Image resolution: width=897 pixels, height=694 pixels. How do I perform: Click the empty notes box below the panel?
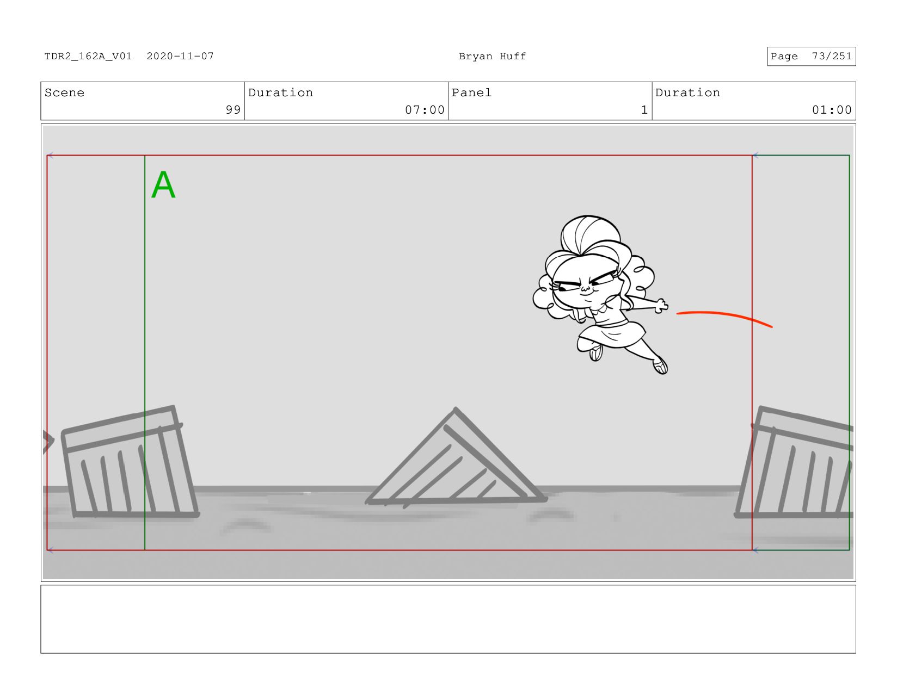pos(448,619)
